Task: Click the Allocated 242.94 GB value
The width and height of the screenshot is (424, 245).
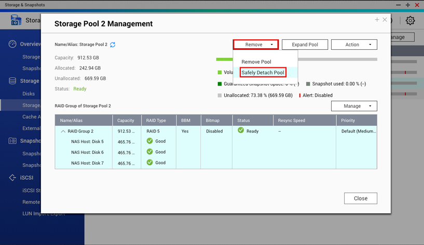Action: coord(90,68)
